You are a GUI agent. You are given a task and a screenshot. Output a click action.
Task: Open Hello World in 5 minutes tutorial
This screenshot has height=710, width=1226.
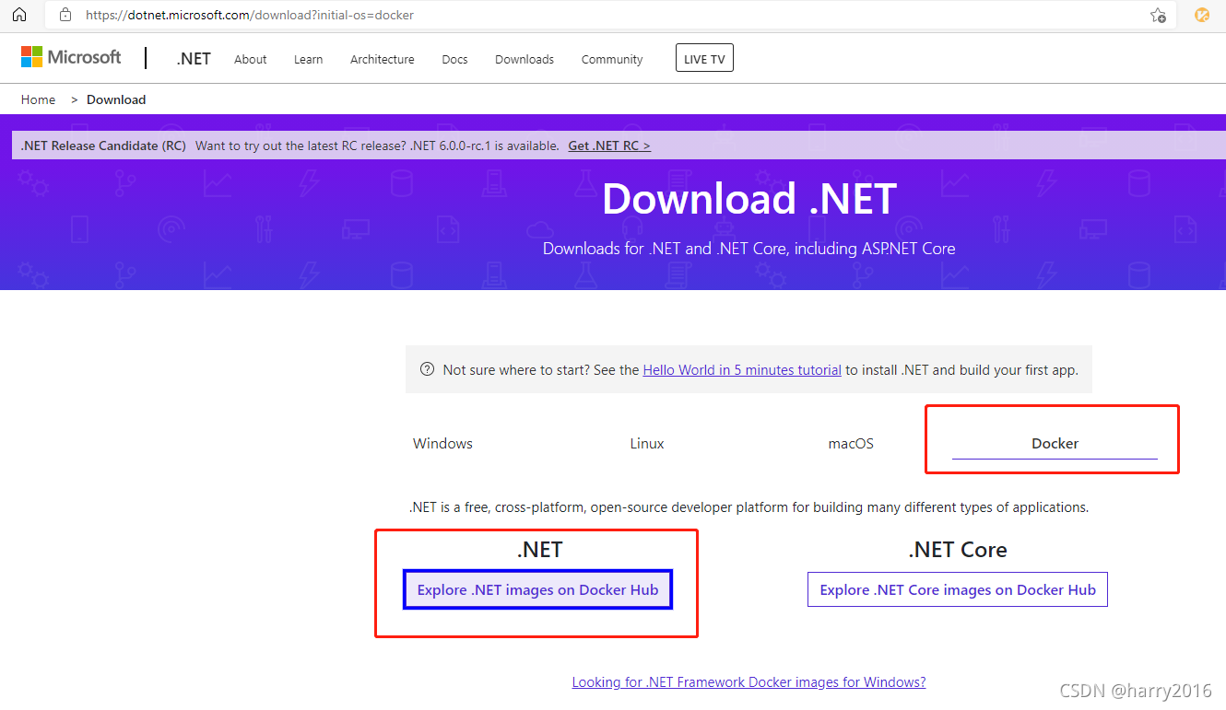point(742,369)
